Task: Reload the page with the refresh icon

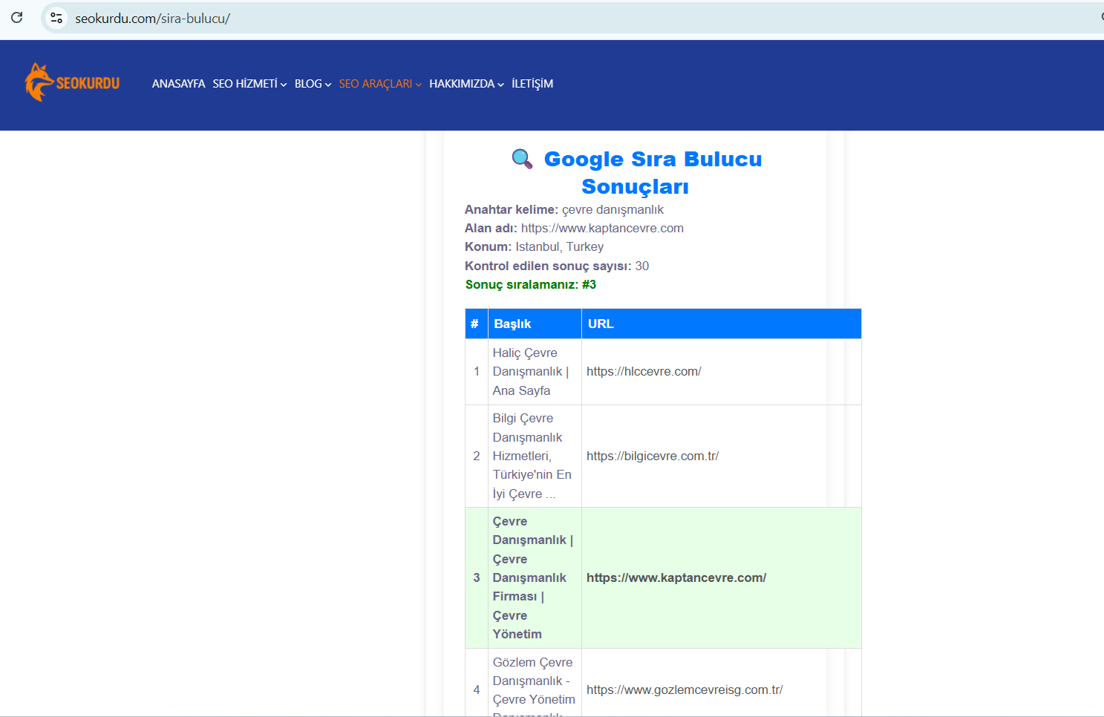Action: [x=16, y=18]
